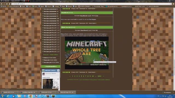Jump to last page 1844

pyautogui.click(x=99, y=76)
